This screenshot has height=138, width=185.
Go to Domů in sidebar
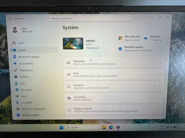[x=21, y=43]
